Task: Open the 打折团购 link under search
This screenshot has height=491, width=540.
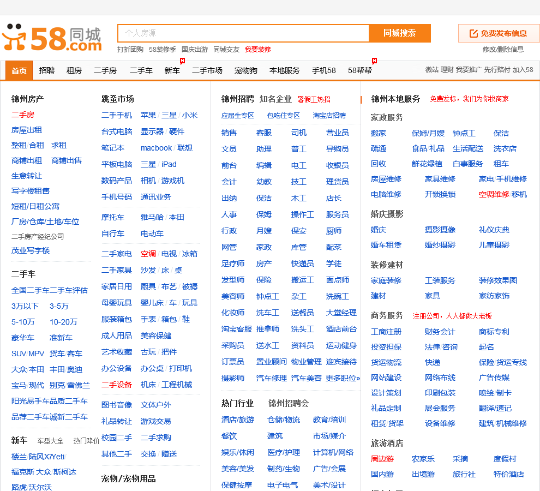Action: click(x=130, y=50)
